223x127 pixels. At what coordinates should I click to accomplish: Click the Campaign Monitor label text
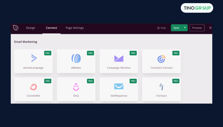[119, 68]
